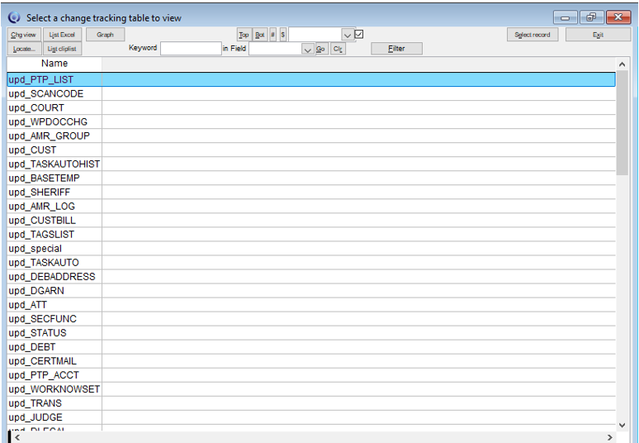Image resolution: width=639 pixels, height=443 pixels.
Task: Click the List cliplist button
Action: coord(62,49)
